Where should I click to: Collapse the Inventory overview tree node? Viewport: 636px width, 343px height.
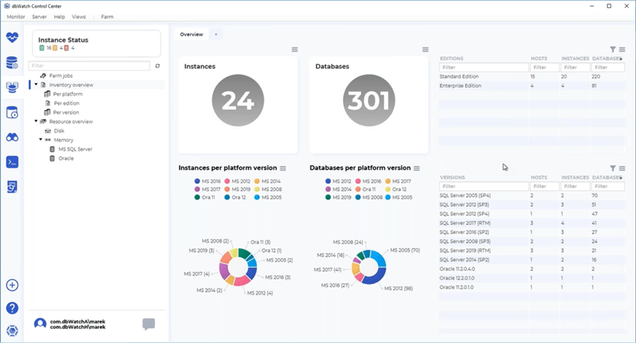click(36, 85)
